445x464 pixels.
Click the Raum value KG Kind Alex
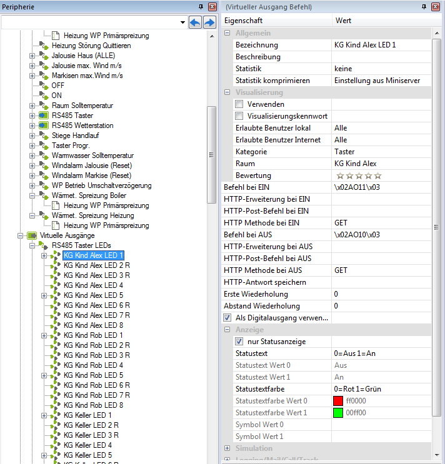(x=381, y=164)
